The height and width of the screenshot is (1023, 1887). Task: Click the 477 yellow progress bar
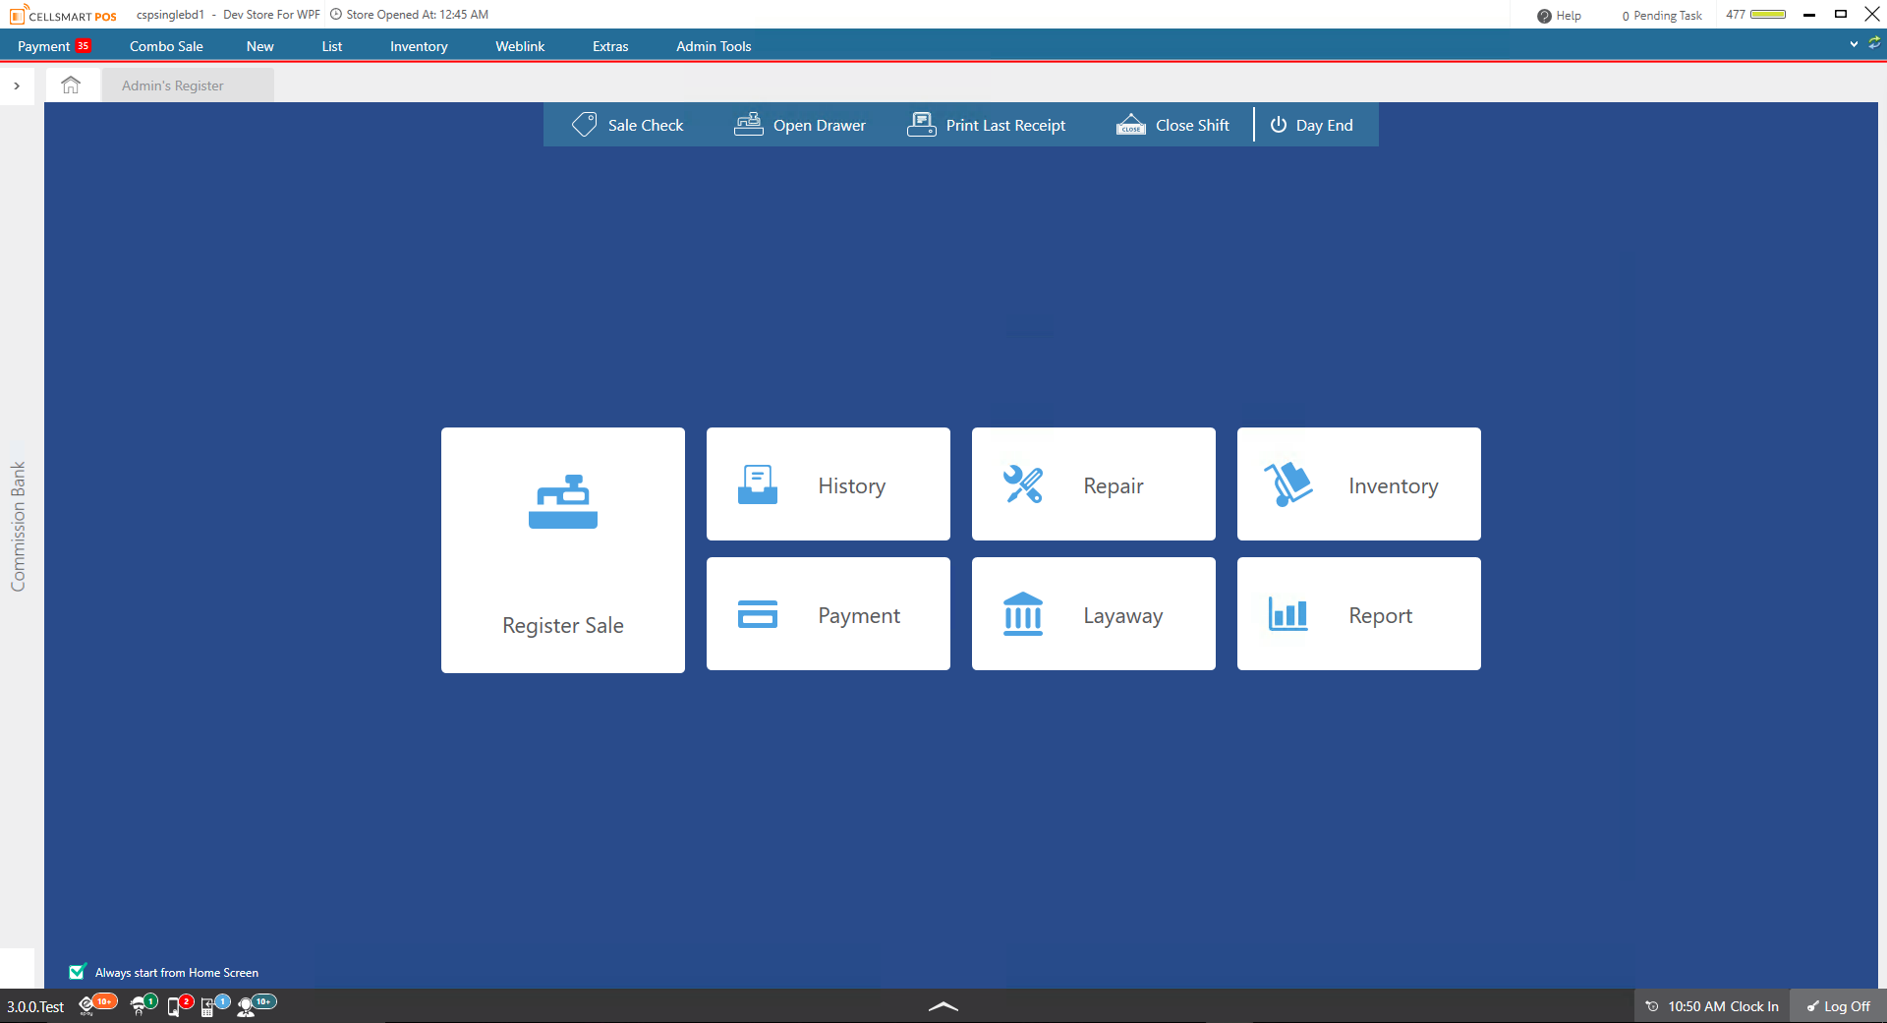click(x=1768, y=15)
